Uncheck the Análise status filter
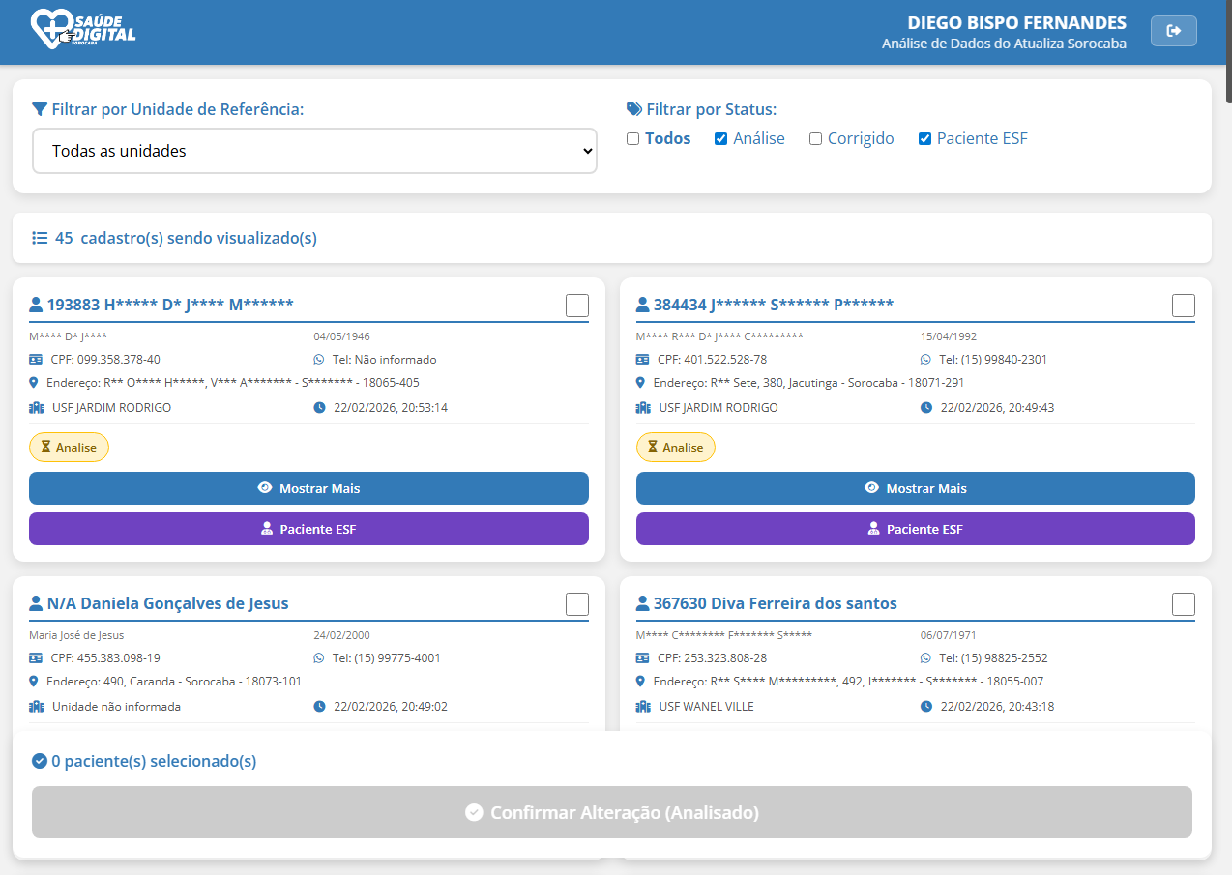1232x875 pixels. pyautogui.click(x=720, y=139)
